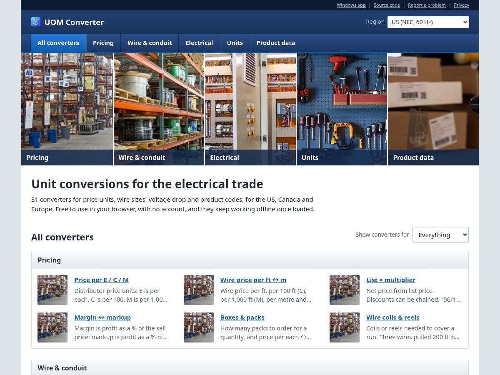This screenshot has height=375, width=500.
Task: Select the All converters tab
Action: [x=58, y=43]
